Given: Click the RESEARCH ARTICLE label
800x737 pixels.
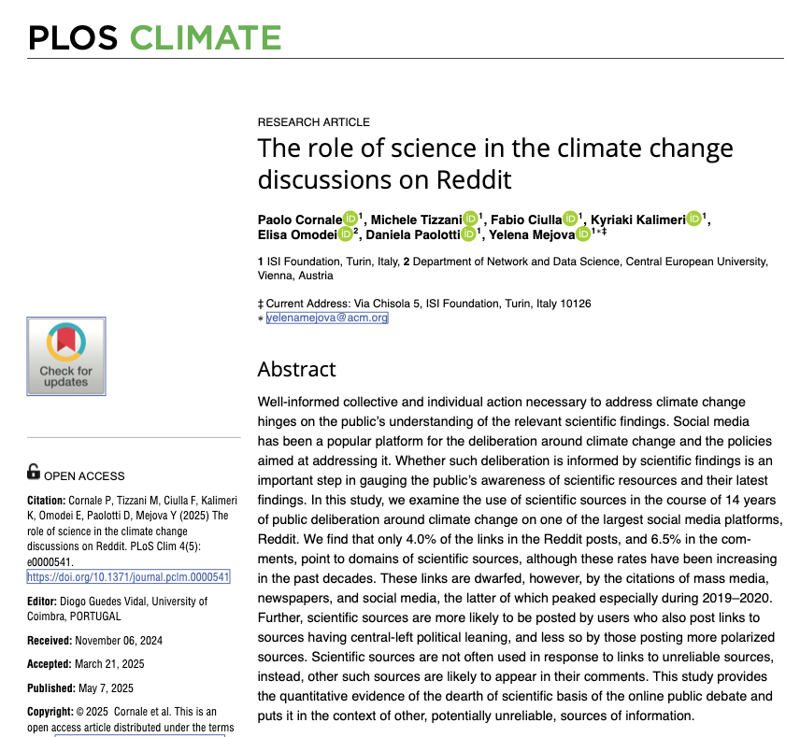Looking at the screenshot, I should [x=313, y=122].
